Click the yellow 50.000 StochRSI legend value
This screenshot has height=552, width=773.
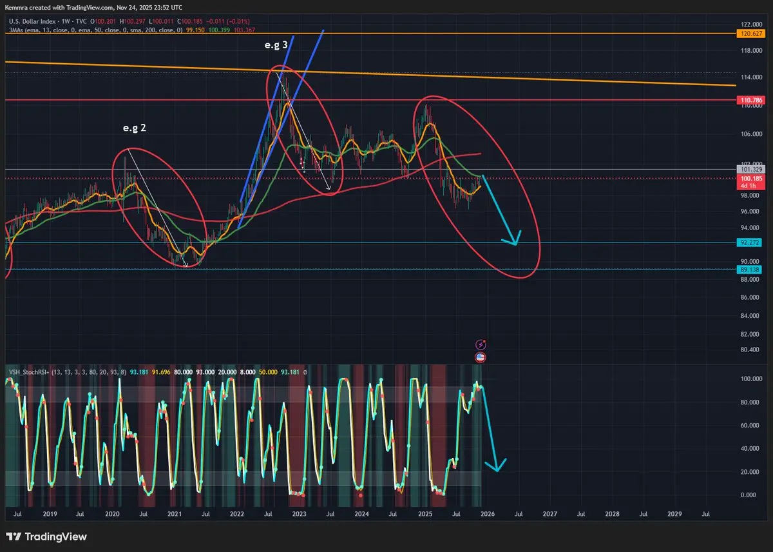coord(269,372)
